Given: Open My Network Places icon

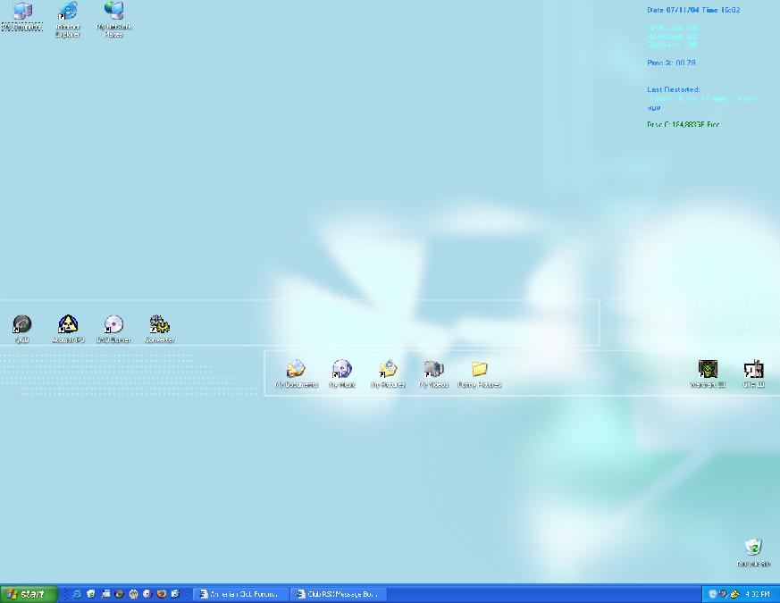Looking at the screenshot, I should (x=113, y=13).
